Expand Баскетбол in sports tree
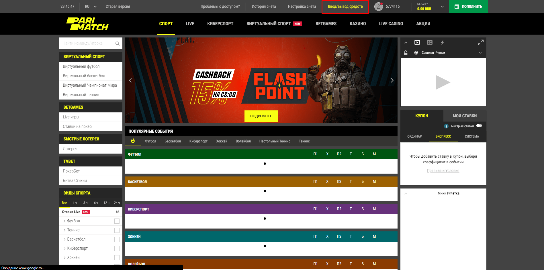The height and width of the screenshot is (270, 544). click(x=64, y=239)
